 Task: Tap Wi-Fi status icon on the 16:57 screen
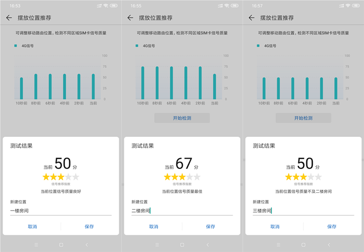[348, 5]
